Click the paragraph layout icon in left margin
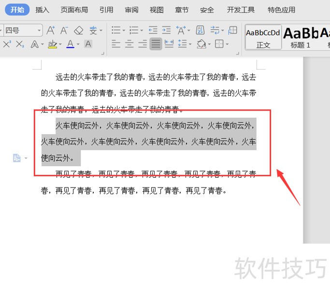330x293 pixels. point(17,158)
